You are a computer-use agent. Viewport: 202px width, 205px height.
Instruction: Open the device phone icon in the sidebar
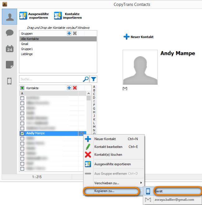coord(9,81)
